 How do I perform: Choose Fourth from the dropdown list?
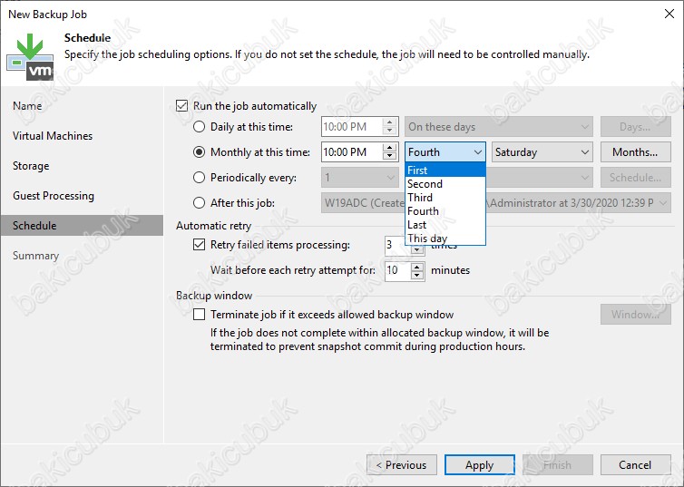(445, 211)
